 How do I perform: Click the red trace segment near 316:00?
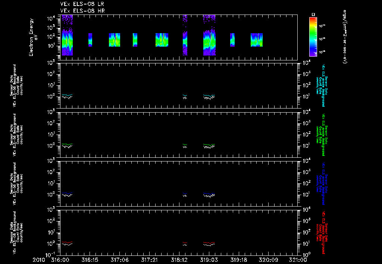point(67,242)
